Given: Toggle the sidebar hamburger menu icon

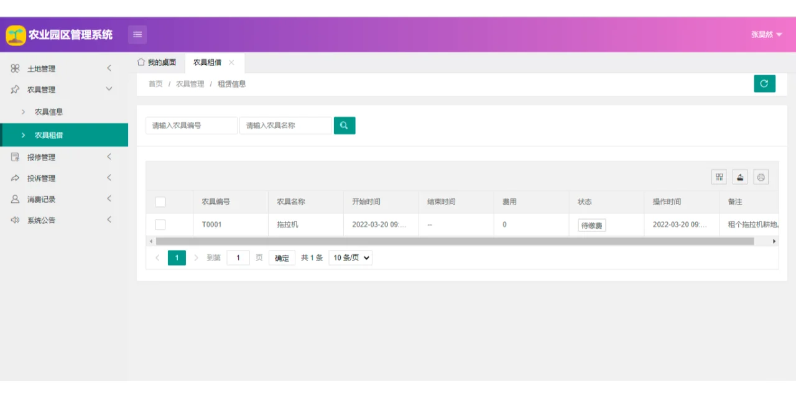Looking at the screenshot, I should 137,34.
